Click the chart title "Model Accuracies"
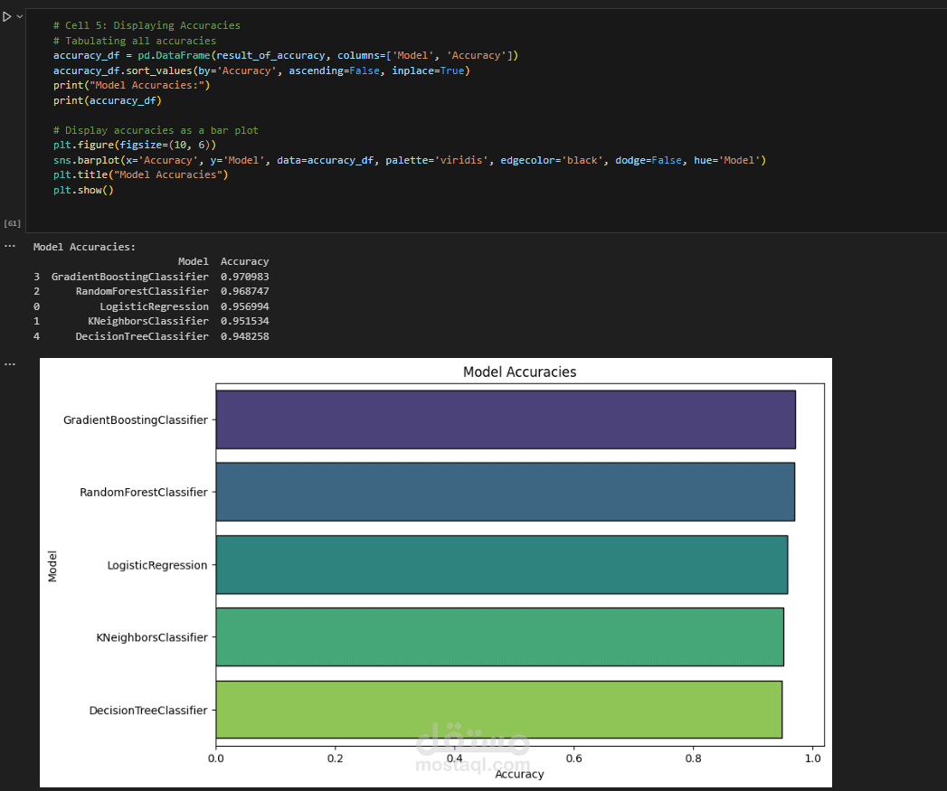Viewport: 947px width, 791px height. point(519,372)
